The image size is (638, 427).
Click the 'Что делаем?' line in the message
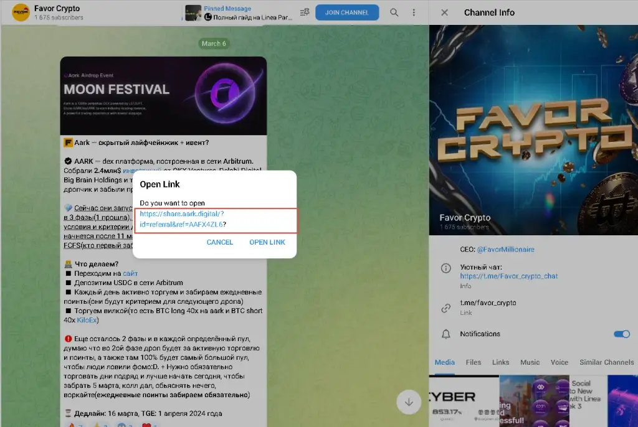click(97, 264)
